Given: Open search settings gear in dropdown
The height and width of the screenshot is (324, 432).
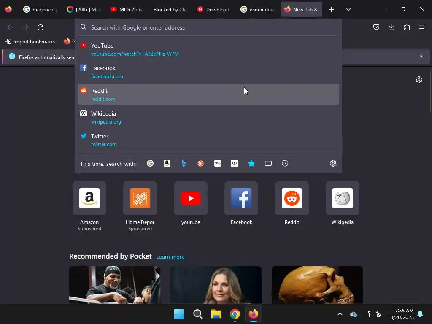Looking at the screenshot, I should [x=333, y=163].
